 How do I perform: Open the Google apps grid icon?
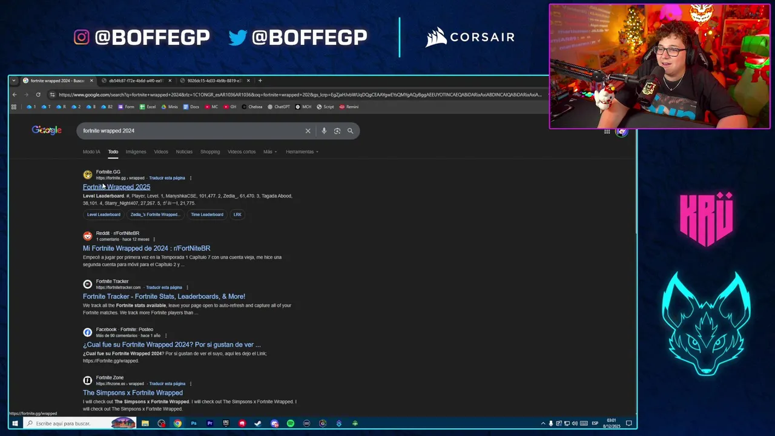pos(607,131)
